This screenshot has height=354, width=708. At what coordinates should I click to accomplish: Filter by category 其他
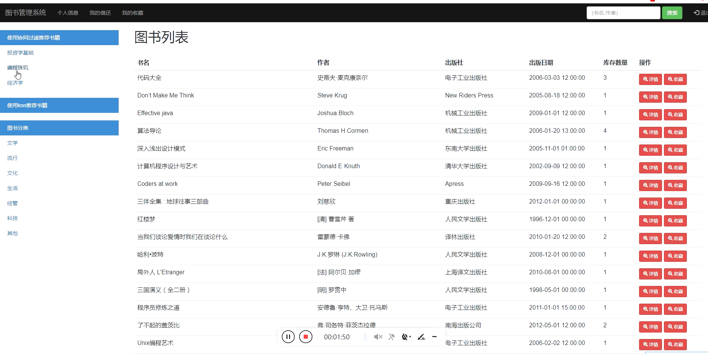tap(12, 233)
